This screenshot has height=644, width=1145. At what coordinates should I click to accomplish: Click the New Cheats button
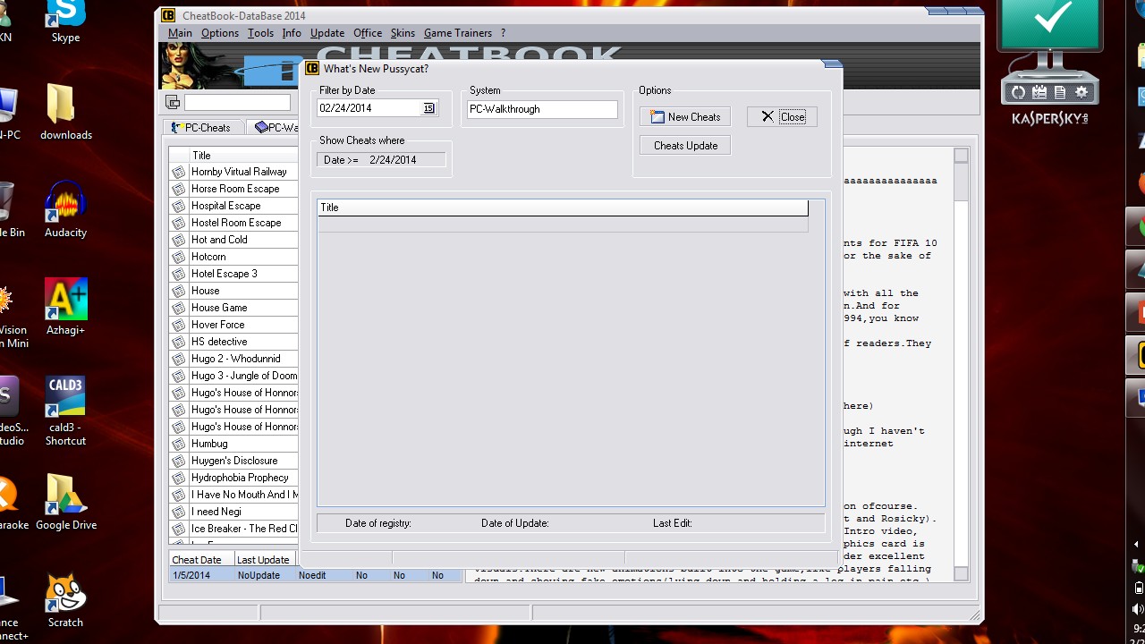(685, 117)
